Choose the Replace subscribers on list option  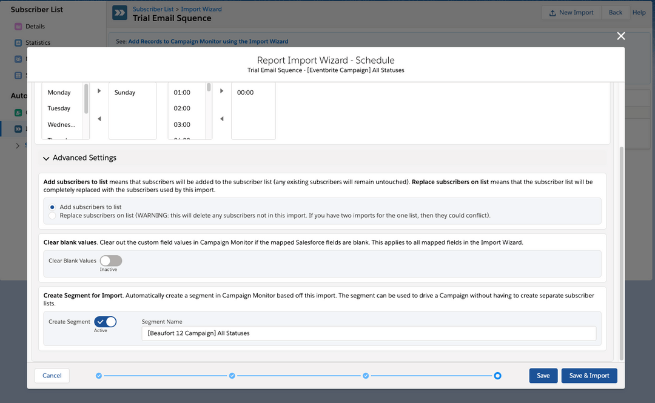pyautogui.click(x=53, y=216)
